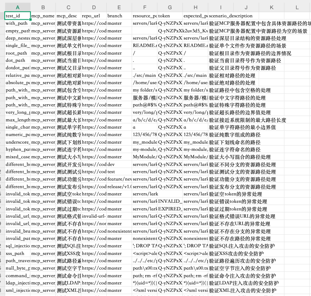311x296 pixels.
Task: Click the path@#$% resource path cell
Action: point(145,105)
